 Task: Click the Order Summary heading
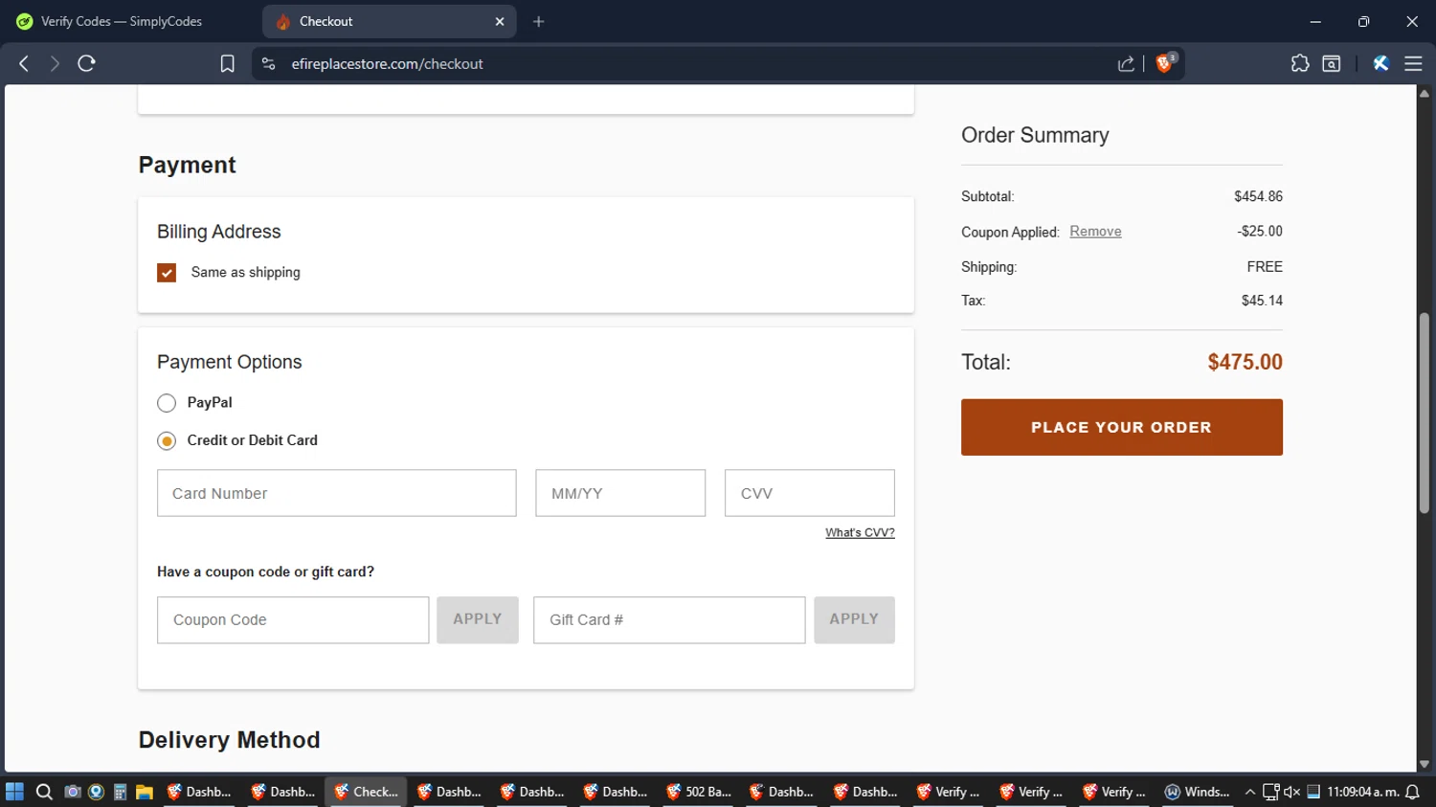tap(1035, 135)
